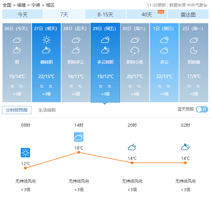Click the daytime overcast icon on 2日
Image resolution: width=212 pixels, height=200 pixels.
(x=194, y=40)
